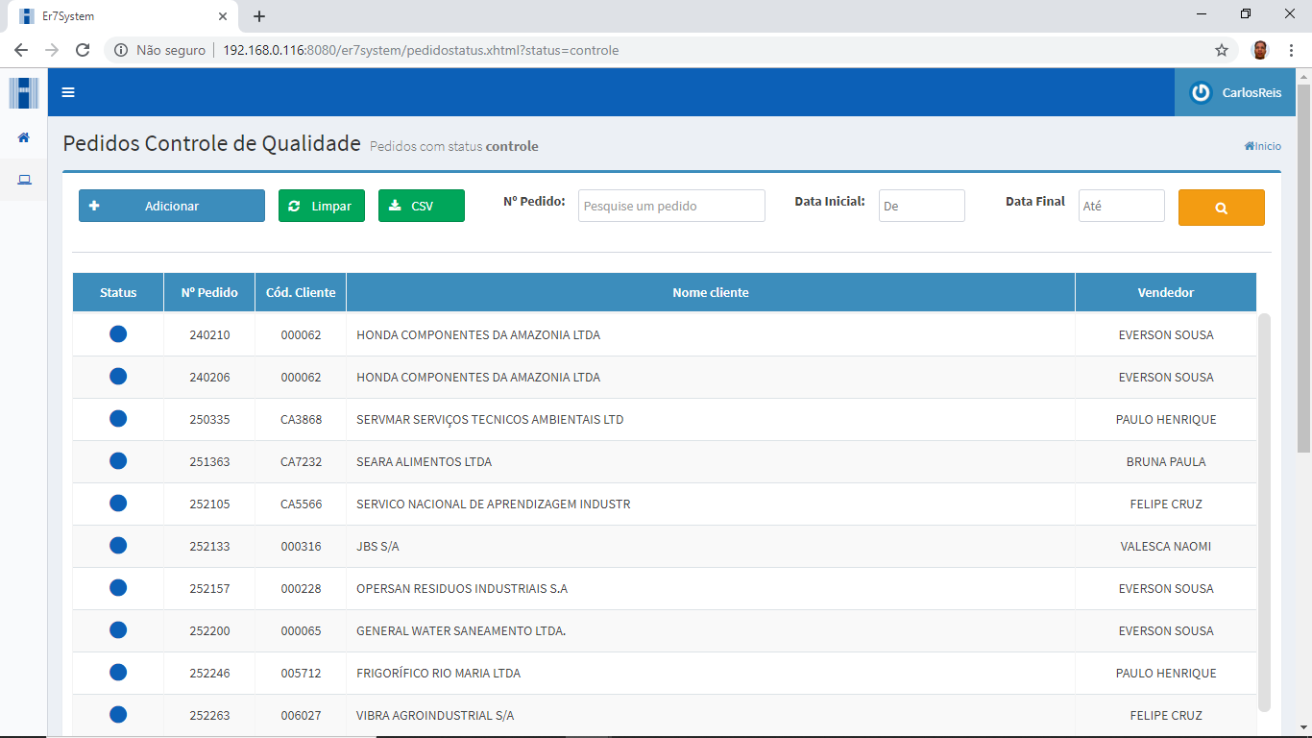Select order number 240206
The image size is (1312, 738).
(209, 378)
